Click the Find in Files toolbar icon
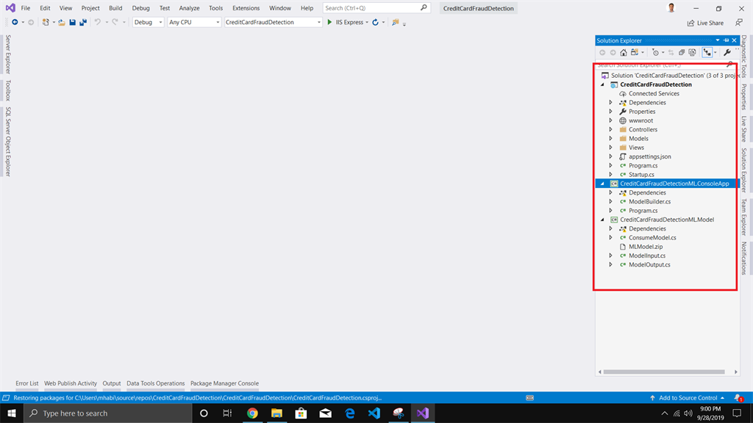753x423 pixels. [x=395, y=22]
